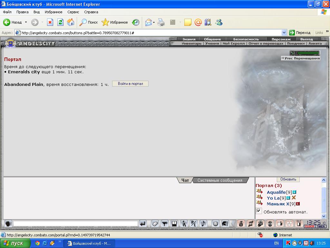Open red info icon next to Маньяк X
Screen dimensions: 330x248
(x=298, y=204)
